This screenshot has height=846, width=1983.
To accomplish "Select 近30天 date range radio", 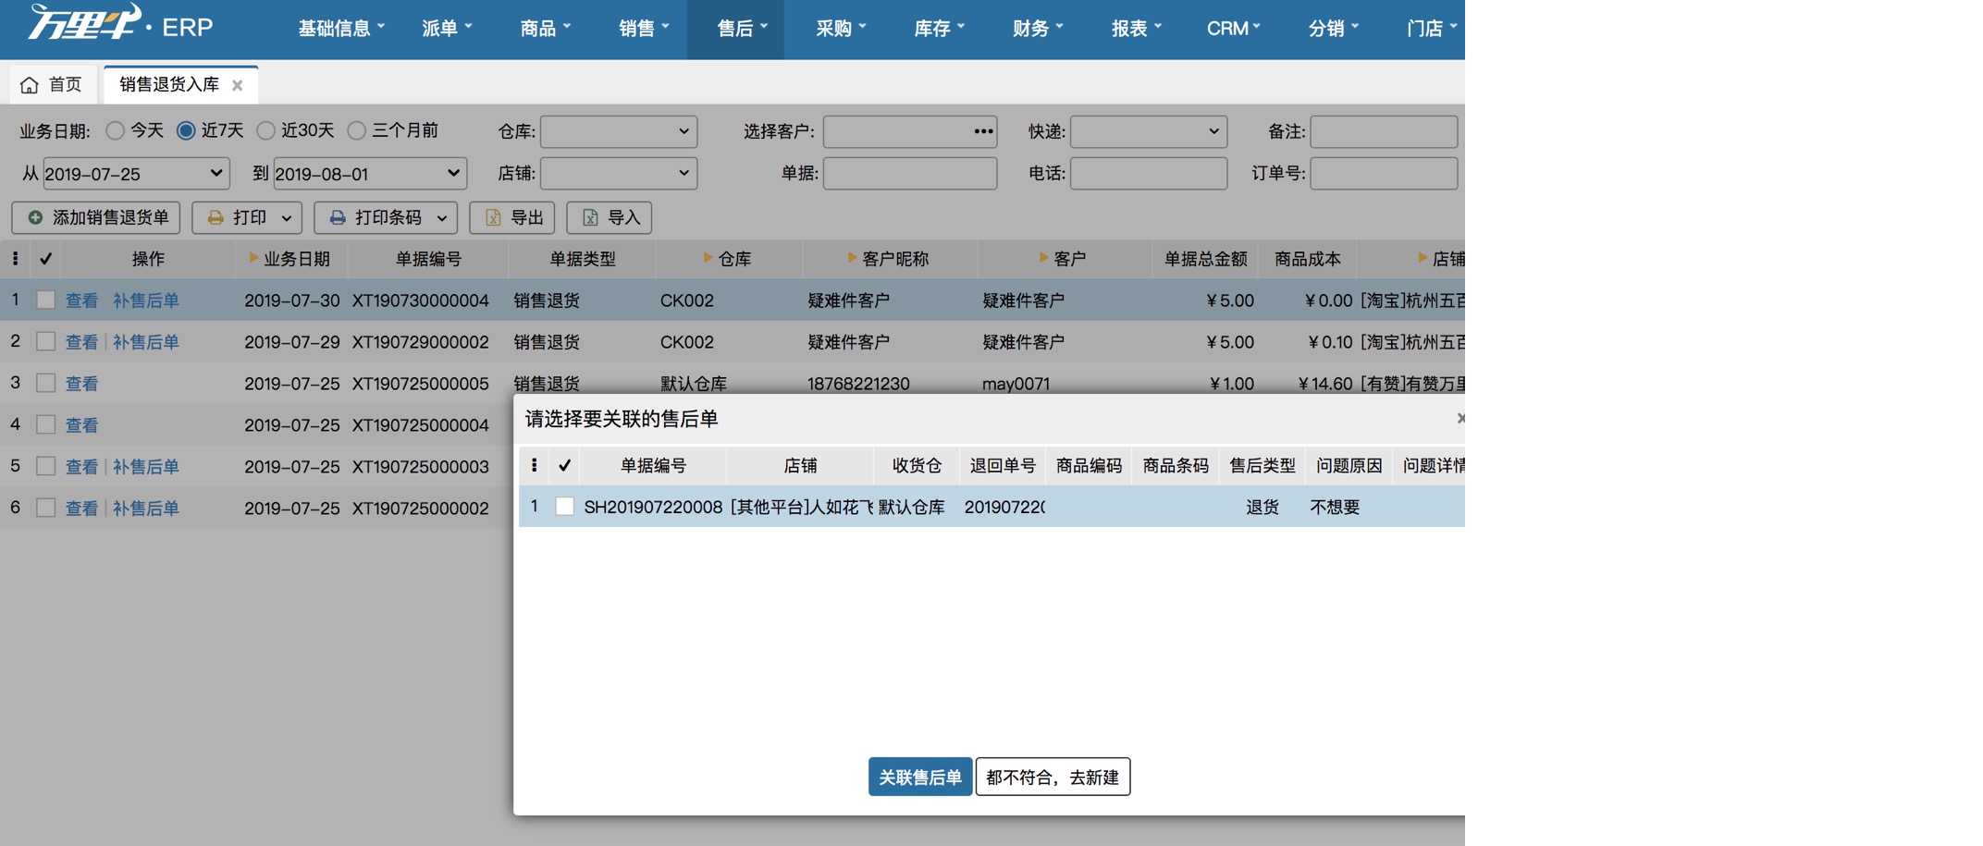I will (x=265, y=130).
